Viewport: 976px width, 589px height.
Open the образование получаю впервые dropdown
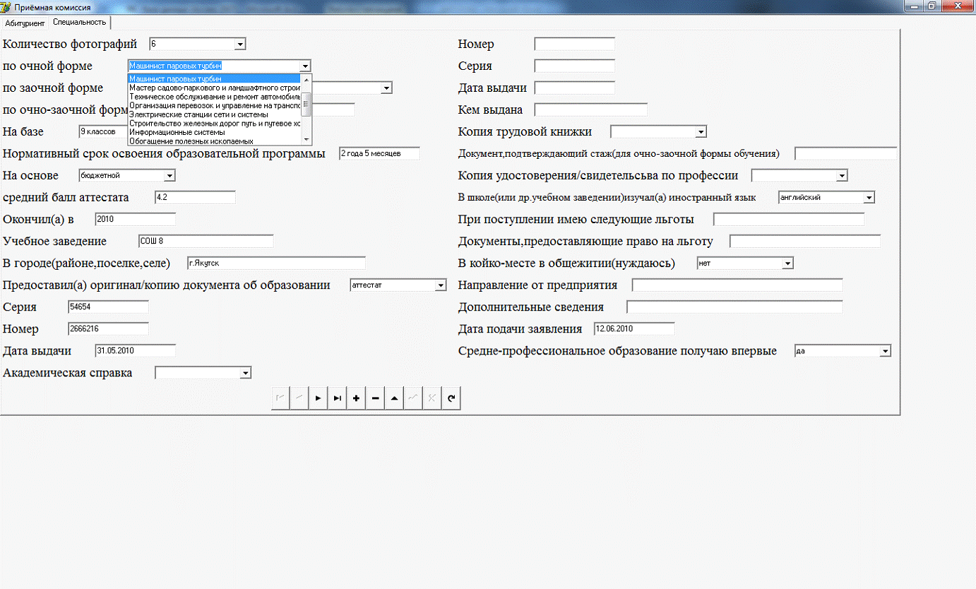pyautogui.click(x=886, y=351)
